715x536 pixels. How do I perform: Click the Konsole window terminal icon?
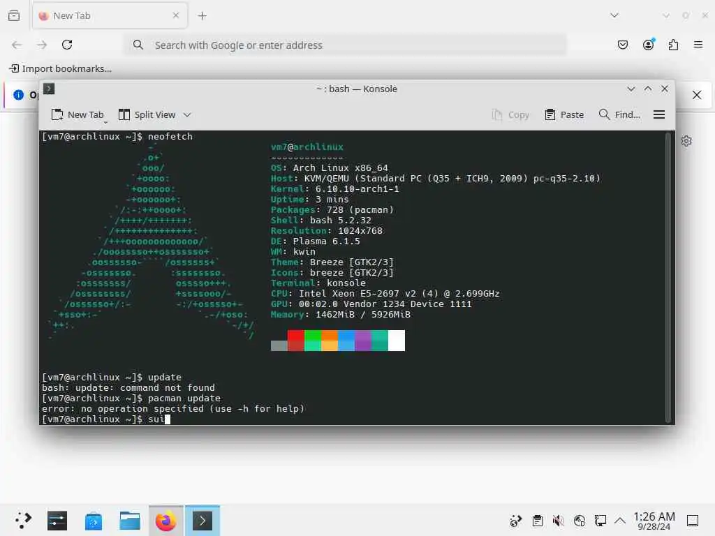pyautogui.click(x=49, y=89)
